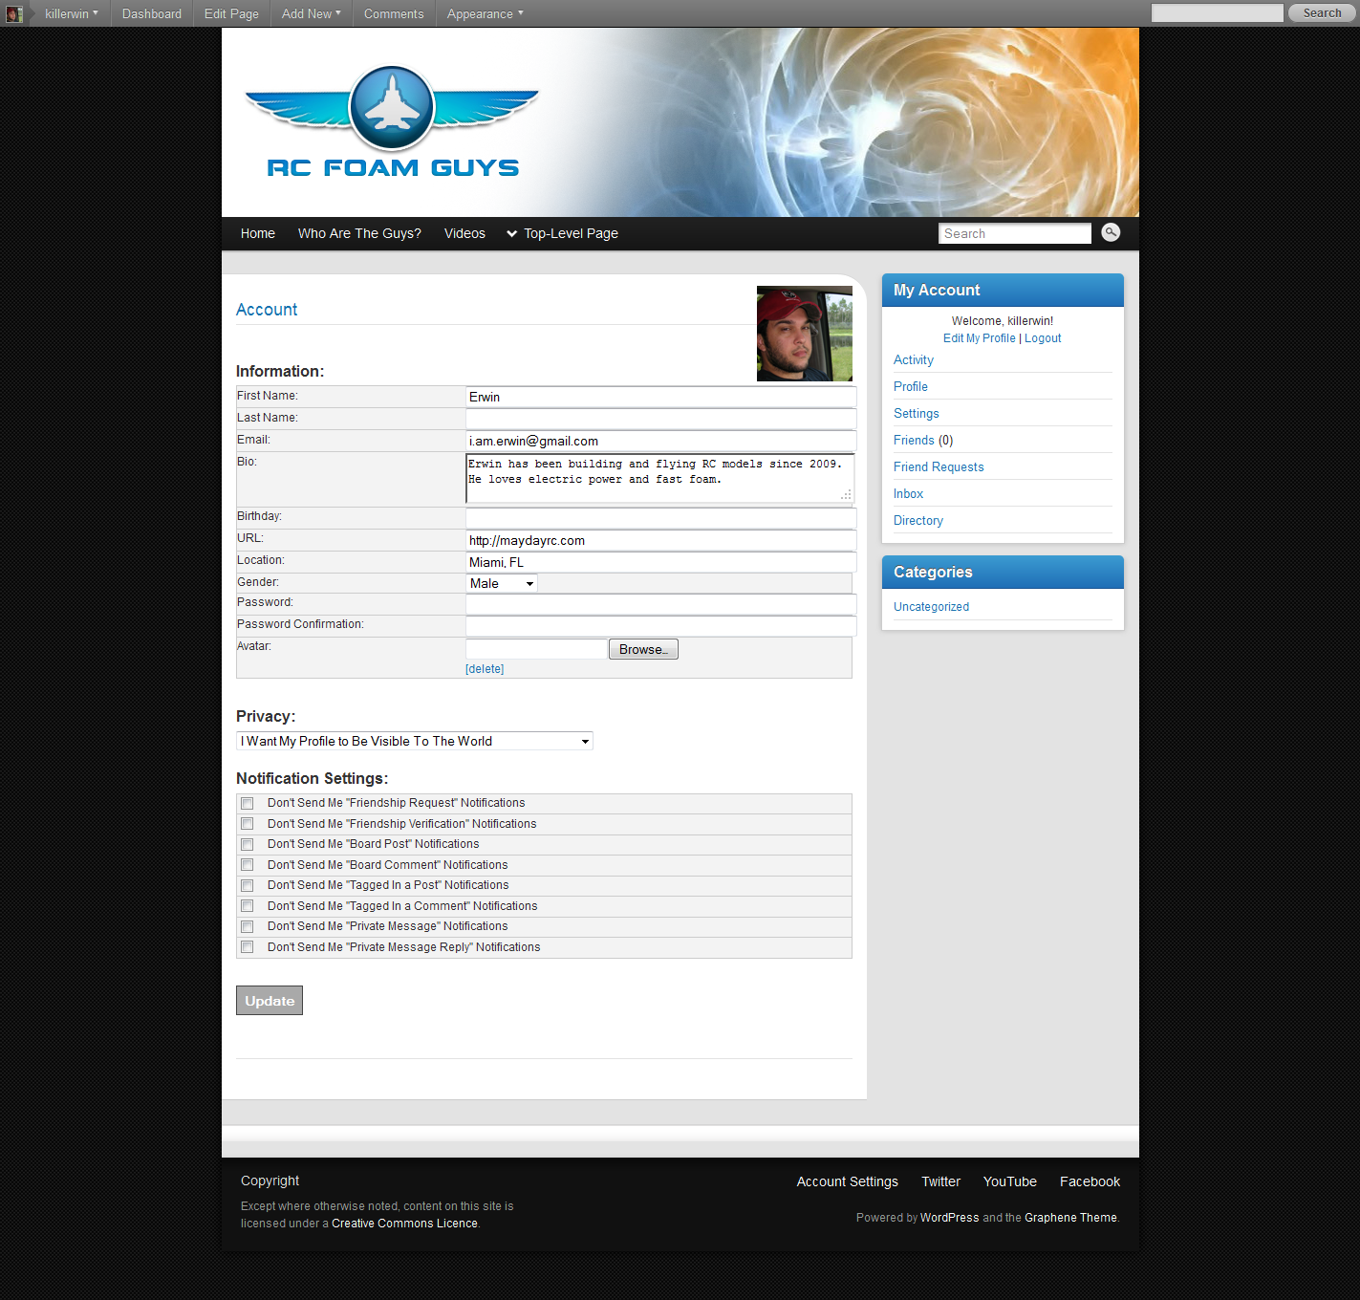Viewport: 1360px width, 1300px height.
Task: Click the Browse button for avatar
Action: [x=642, y=650]
